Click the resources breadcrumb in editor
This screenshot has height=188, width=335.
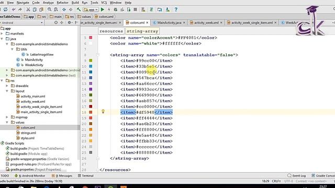click(x=111, y=31)
